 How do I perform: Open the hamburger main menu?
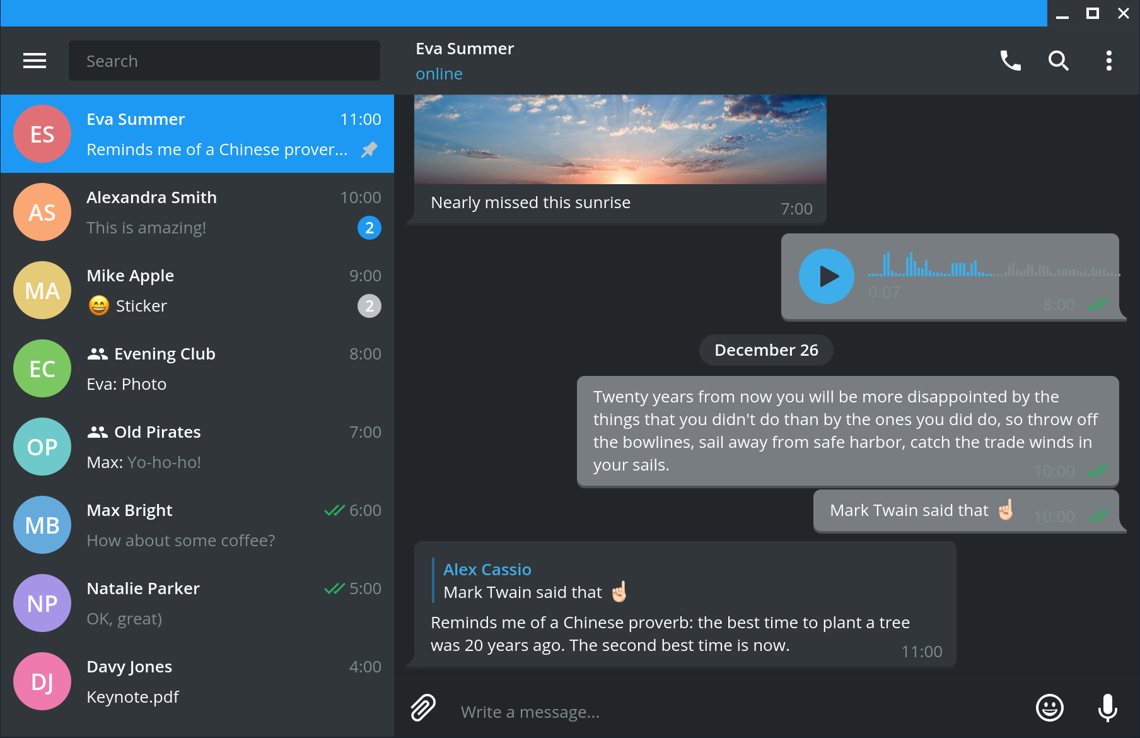35,61
